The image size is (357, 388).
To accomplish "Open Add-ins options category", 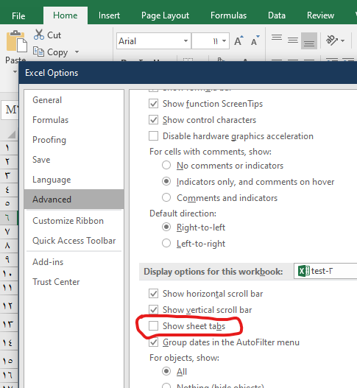I will click(74, 262).
